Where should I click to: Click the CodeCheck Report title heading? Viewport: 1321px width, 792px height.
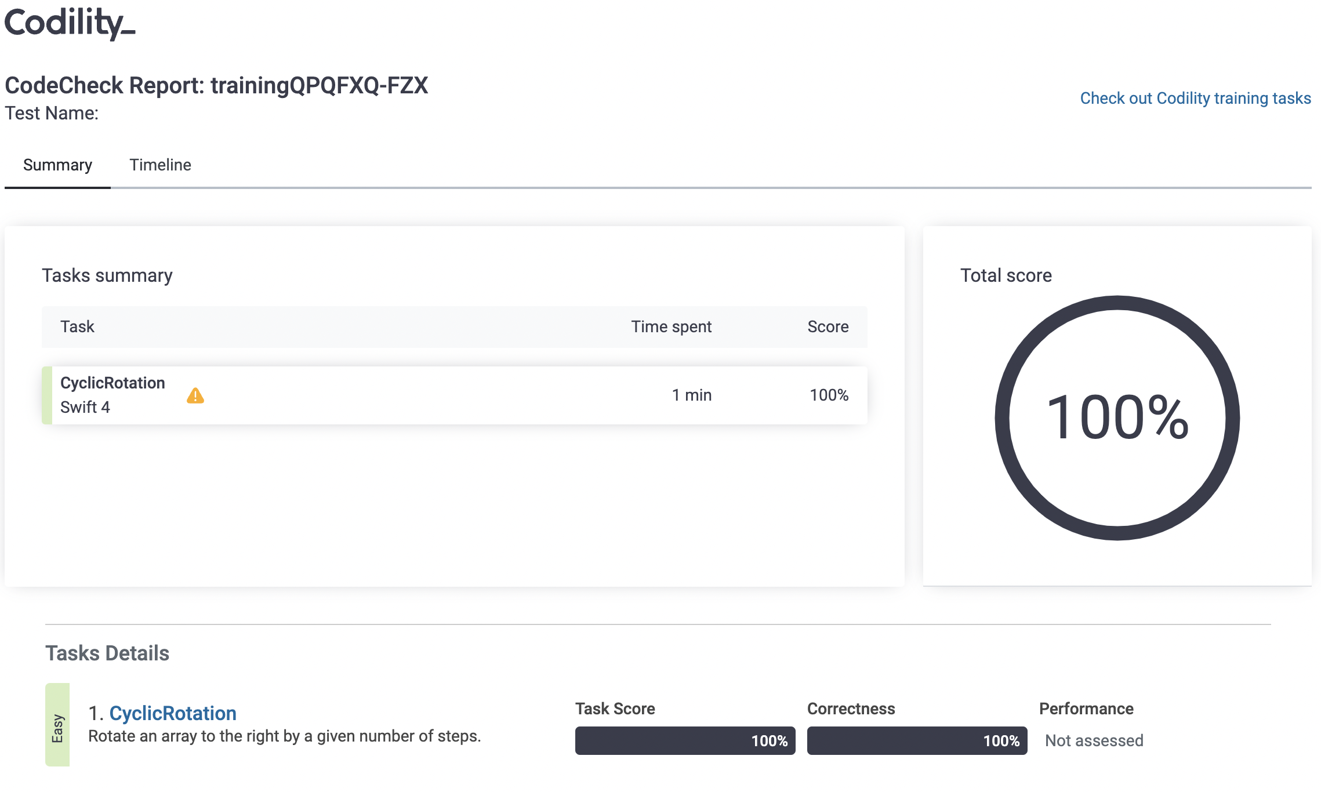[x=216, y=85]
